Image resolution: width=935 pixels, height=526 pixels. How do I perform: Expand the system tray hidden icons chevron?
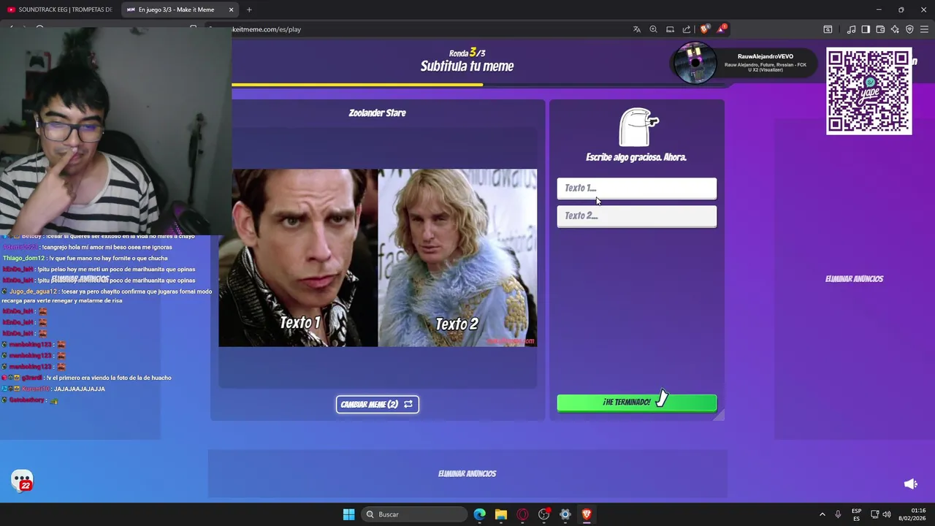click(x=822, y=514)
